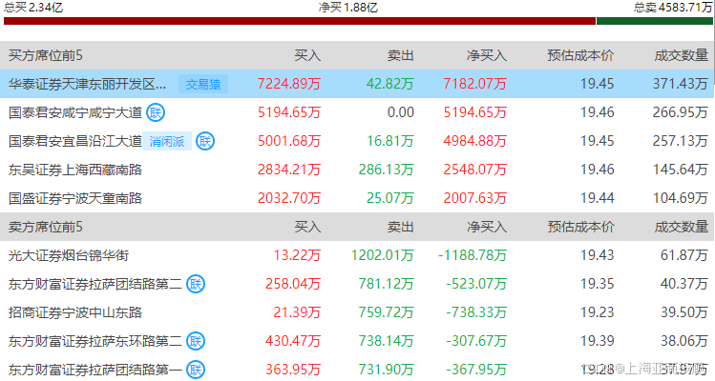This screenshot has width=715, height=381.
Task: Click the red buy portion of the bar
Action: click(x=300, y=21)
